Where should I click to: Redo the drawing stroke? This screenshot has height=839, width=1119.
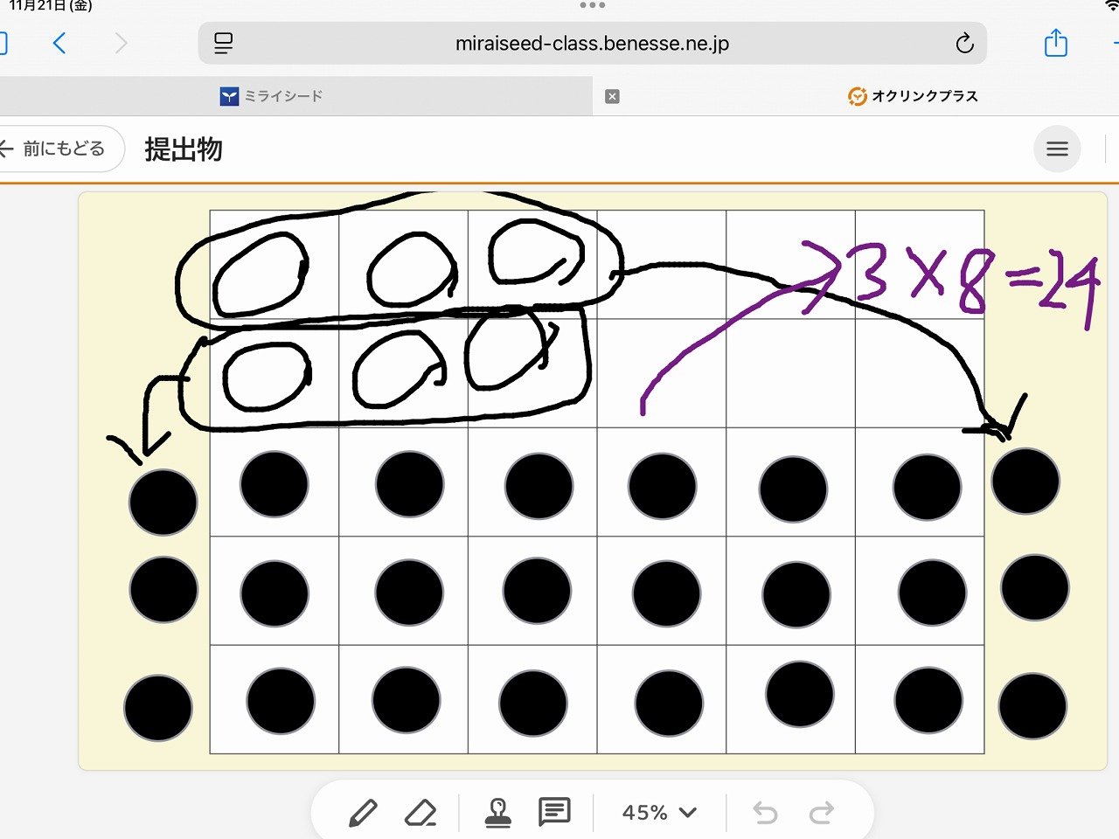(822, 813)
